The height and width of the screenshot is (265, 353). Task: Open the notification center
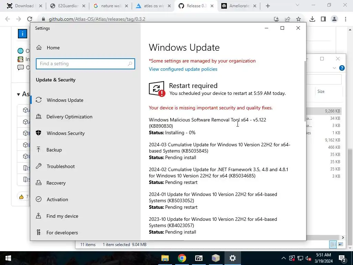(x=342, y=258)
